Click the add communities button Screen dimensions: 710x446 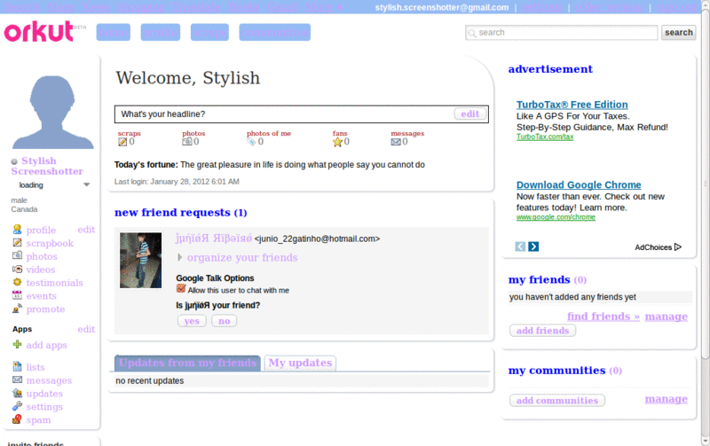click(557, 400)
